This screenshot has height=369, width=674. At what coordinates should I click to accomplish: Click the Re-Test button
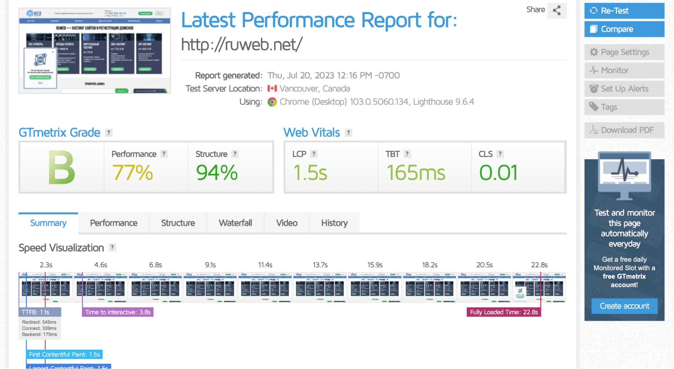coord(624,10)
